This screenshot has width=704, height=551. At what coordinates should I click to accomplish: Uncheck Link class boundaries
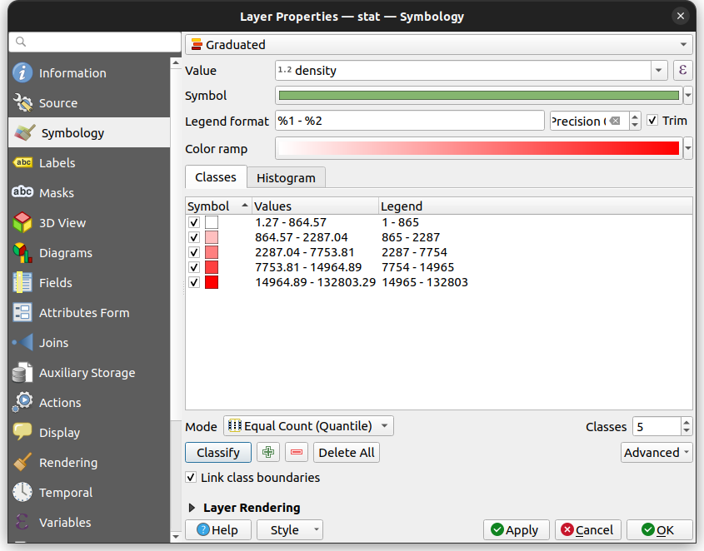192,478
